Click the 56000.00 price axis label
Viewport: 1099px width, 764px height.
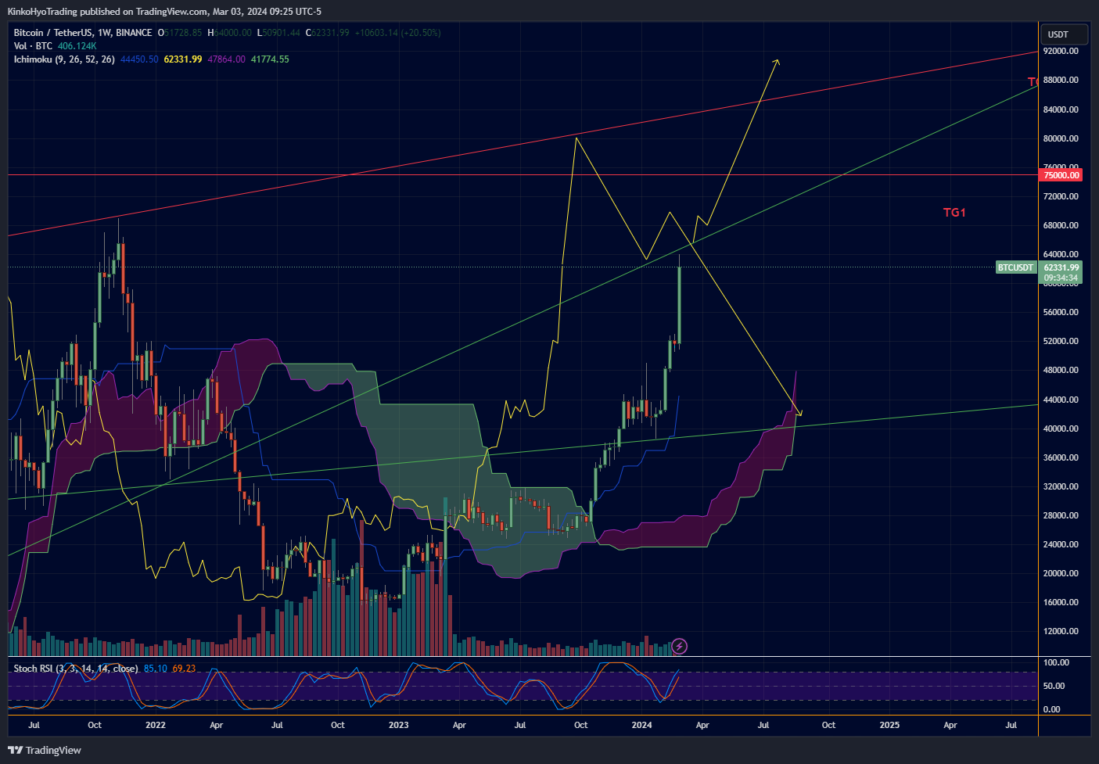tap(1061, 312)
